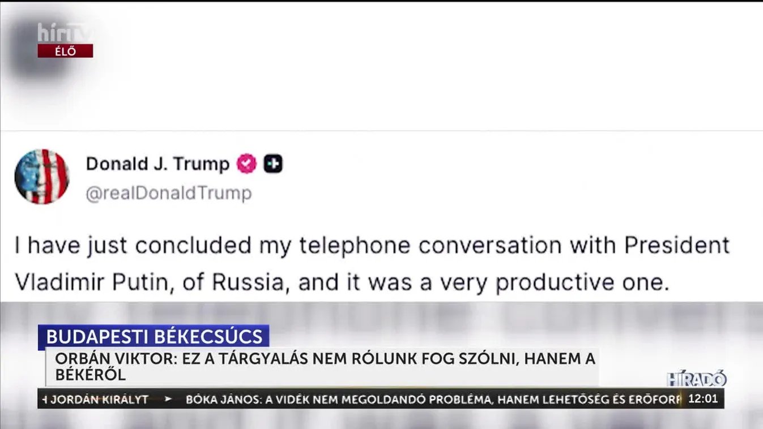
Task: Click the JORDÁN KIRÁLYT ticker item
Action: [99, 399]
